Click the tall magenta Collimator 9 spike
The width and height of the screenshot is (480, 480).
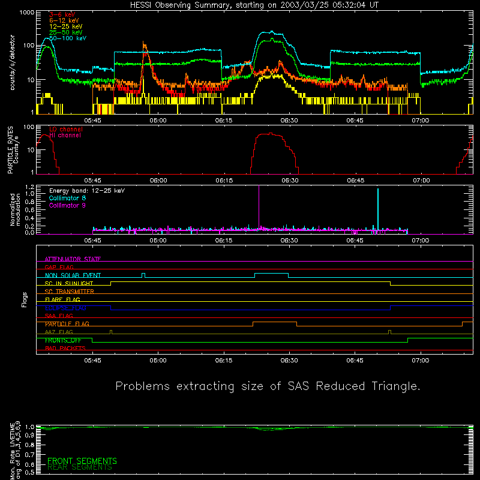tap(259, 206)
